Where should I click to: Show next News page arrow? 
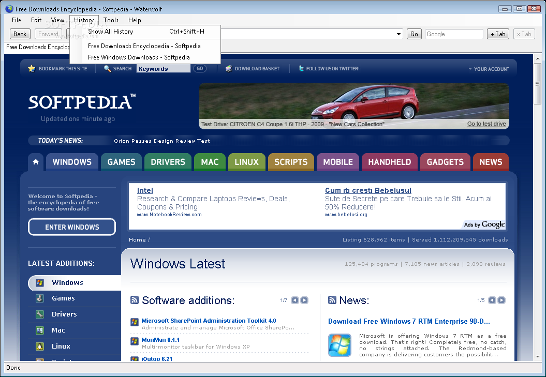tap(501, 300)
